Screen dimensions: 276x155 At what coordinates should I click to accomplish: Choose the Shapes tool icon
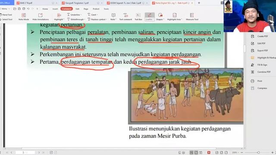pos(160,15)
